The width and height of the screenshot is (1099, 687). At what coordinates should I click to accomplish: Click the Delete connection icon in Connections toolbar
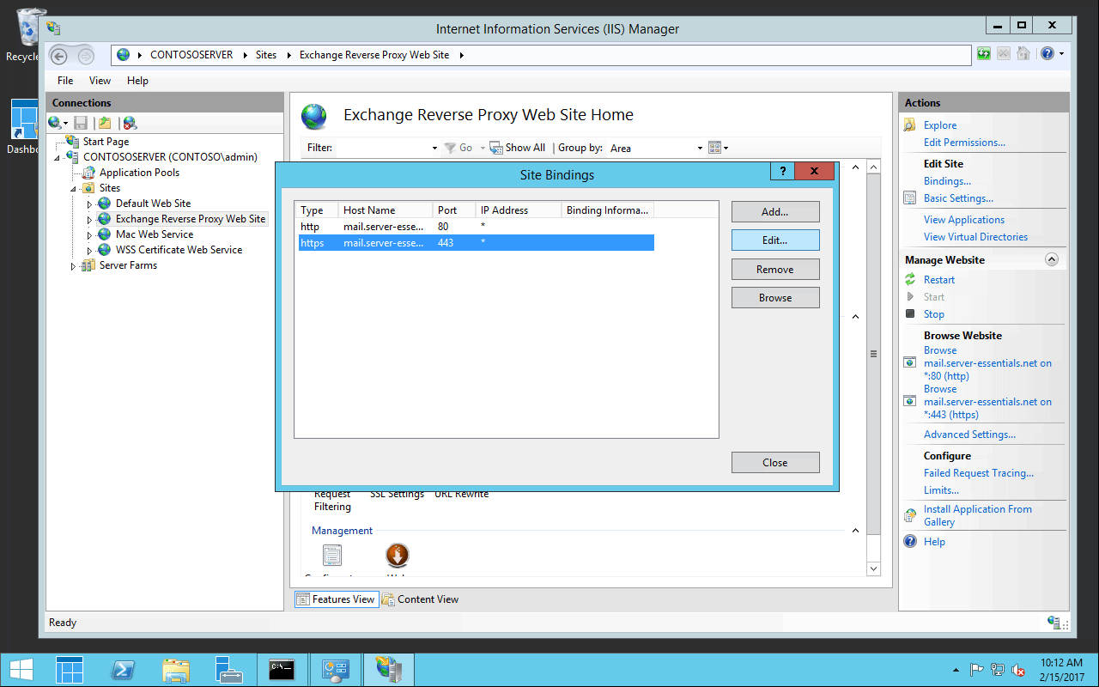130,123
